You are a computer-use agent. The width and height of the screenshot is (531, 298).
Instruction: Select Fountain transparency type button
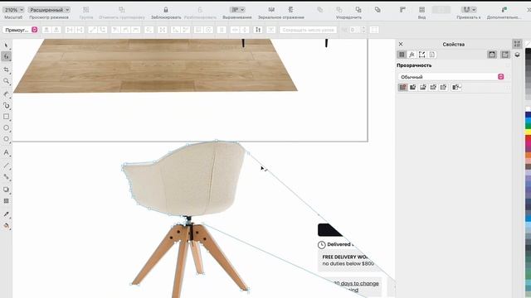(x=423, y=87)
